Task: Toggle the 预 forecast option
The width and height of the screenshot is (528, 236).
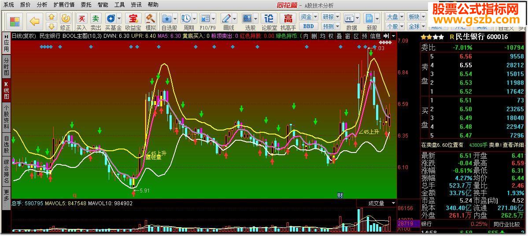Action: 364,36
